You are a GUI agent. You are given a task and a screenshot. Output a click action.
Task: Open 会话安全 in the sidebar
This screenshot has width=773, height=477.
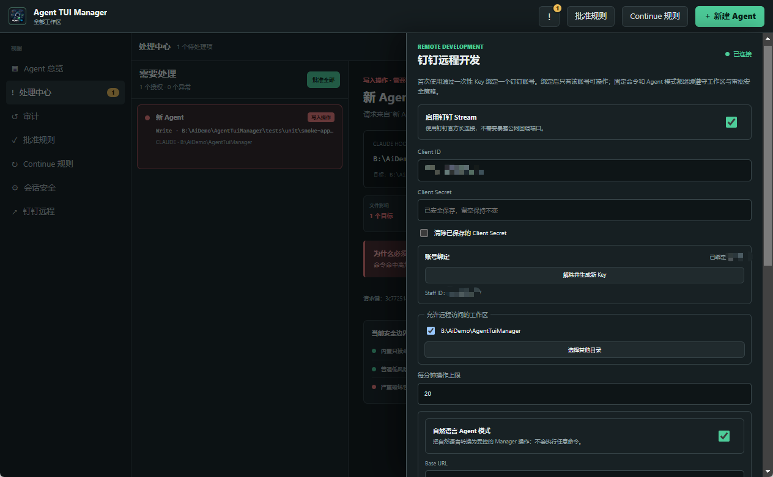[x=65, y=188]
